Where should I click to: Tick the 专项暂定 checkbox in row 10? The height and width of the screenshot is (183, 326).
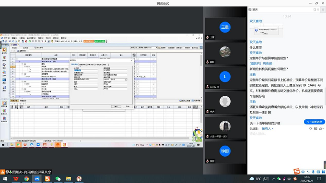click(x=138, y=81)
